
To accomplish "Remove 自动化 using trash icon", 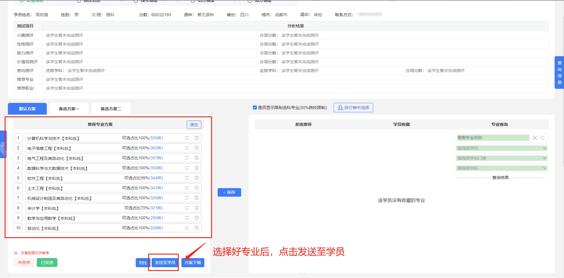I will click(x=196, y=228).
